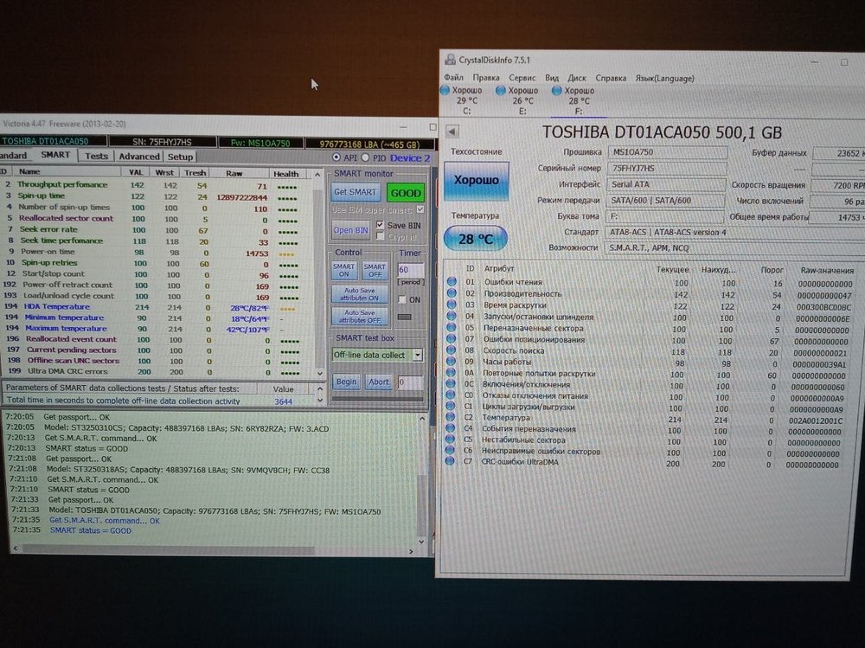Click the blue Хорошо health status box
Viewport: 865px width, 648px height.
476,181
